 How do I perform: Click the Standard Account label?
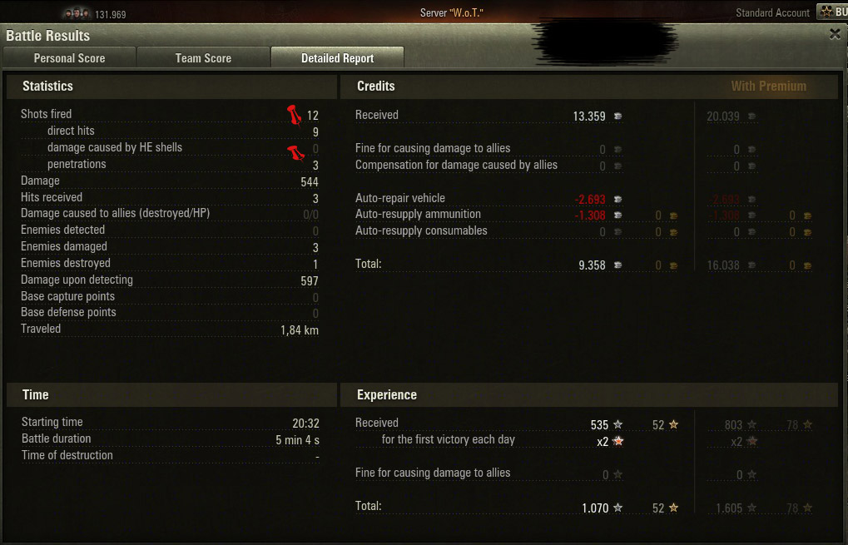pos(772,13)
